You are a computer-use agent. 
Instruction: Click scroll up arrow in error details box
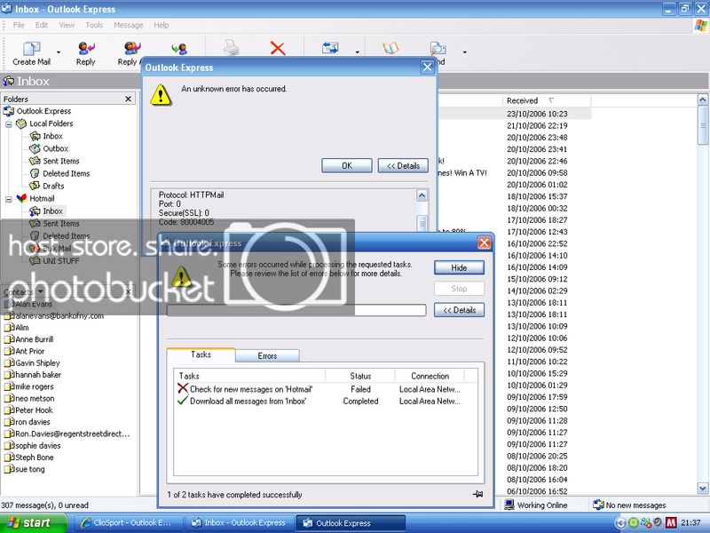422,195
